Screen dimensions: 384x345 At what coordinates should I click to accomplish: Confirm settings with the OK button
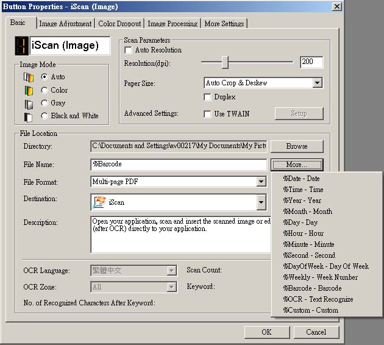(x=266, y=332)
